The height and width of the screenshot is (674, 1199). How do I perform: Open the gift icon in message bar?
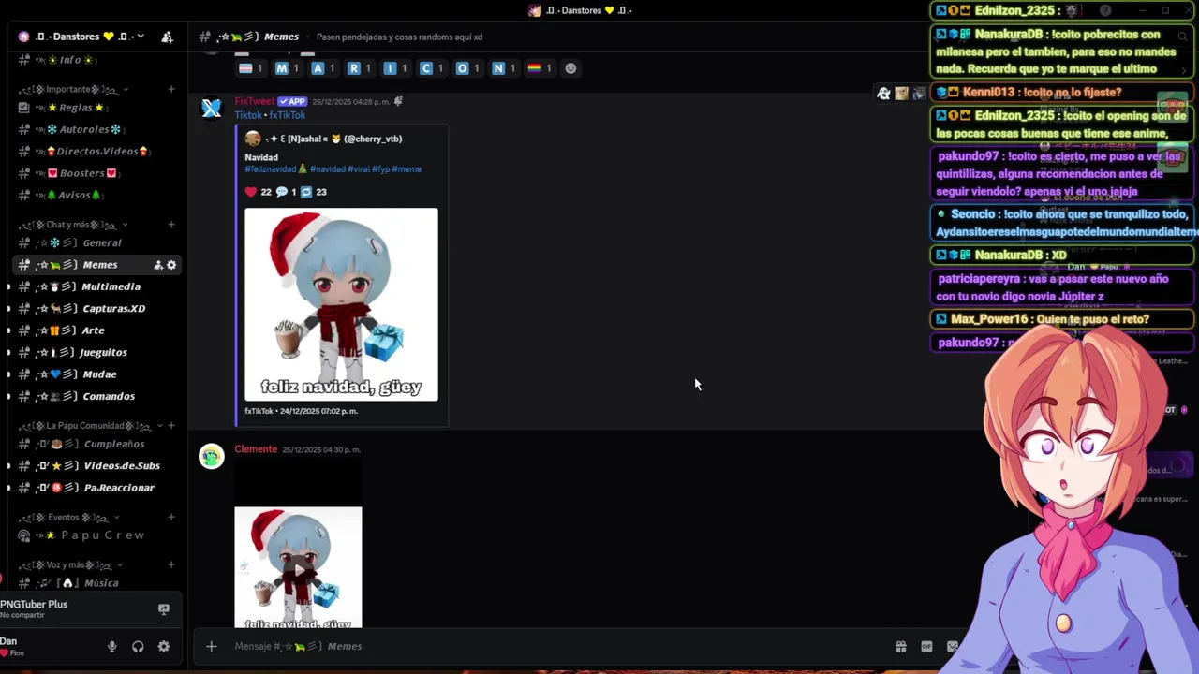tap(901, 646)
